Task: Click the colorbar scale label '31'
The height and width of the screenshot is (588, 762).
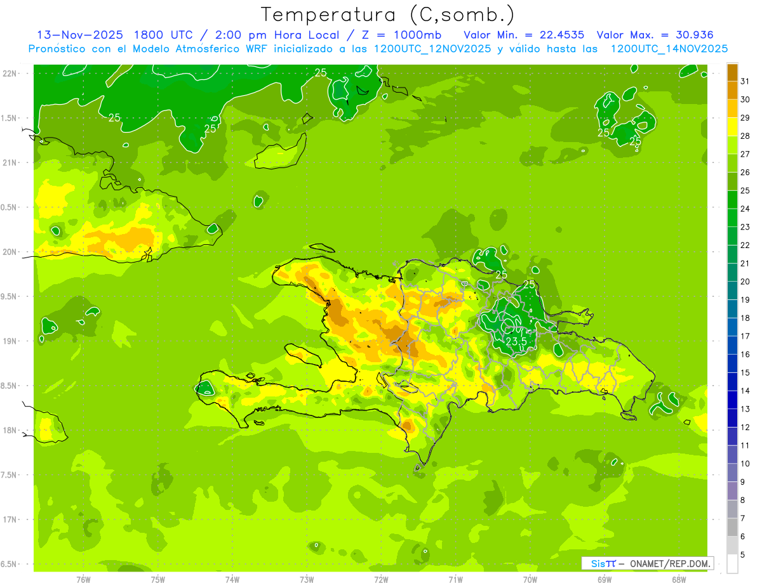Action: (745, 81)
